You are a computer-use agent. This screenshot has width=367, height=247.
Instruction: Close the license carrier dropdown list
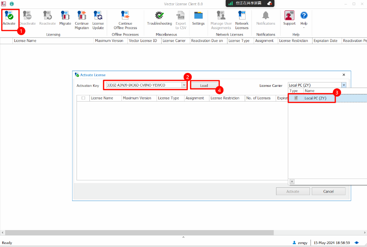(292, 181)
